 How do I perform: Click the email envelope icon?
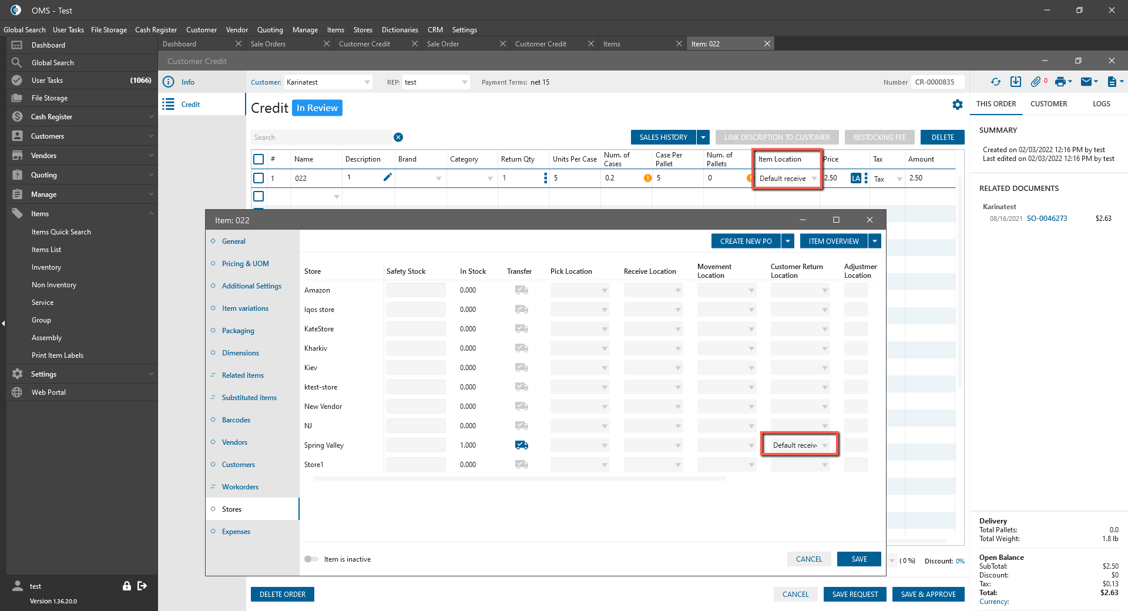tap(1086, 82)
